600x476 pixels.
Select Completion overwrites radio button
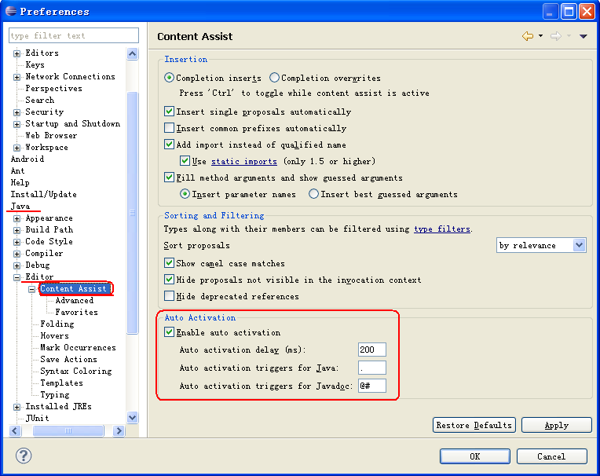click(x=274, y=78)
